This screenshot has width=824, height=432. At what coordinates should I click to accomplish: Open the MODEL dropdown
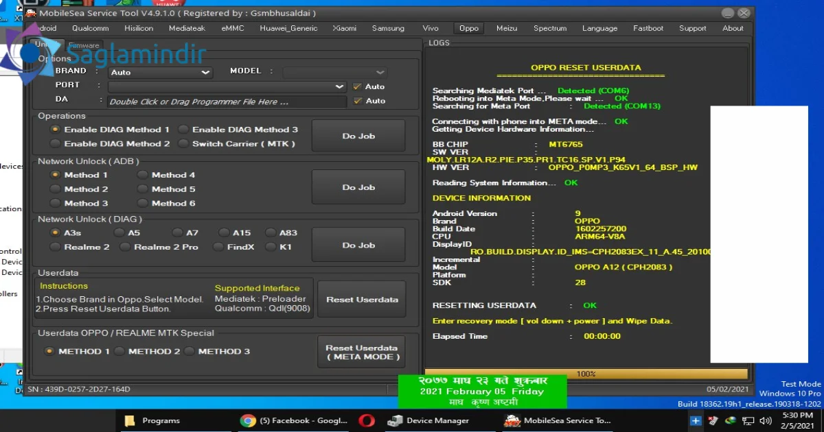335,72
